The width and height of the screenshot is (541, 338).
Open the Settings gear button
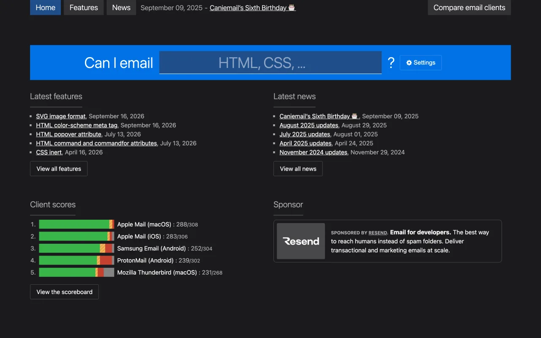click(x=421, y=63)
